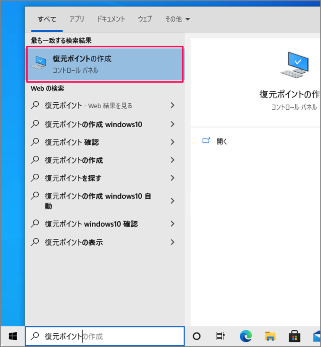Expand arrow for 復元ポイントを探す
321x347 pixels.
pos(173,178)
